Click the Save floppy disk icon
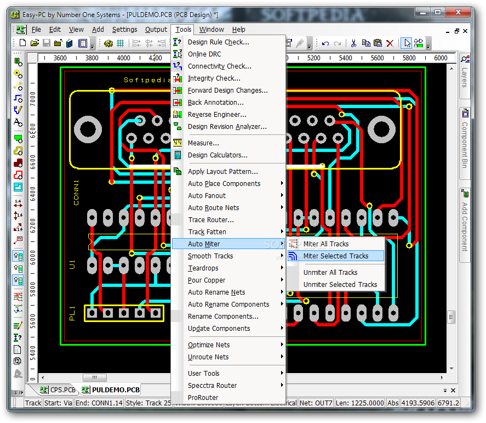The image size is (486, 423). tap(47, 43)
